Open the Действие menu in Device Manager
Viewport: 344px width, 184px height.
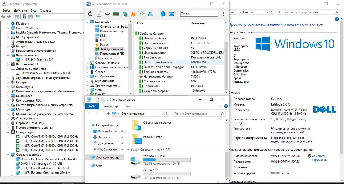(x=20, y=10)
